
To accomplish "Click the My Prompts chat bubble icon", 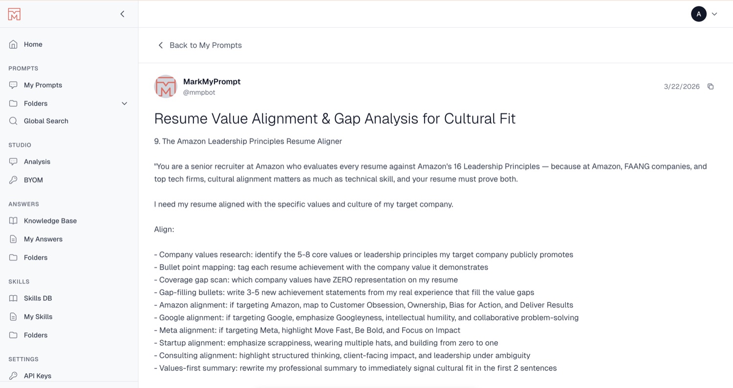I will 13,85.
